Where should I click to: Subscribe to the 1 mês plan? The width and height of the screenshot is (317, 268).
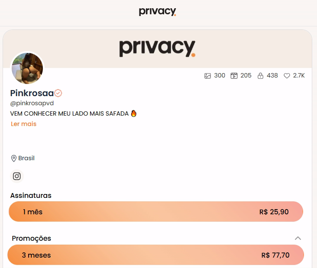pyautogui.click(x=156, y=212)
